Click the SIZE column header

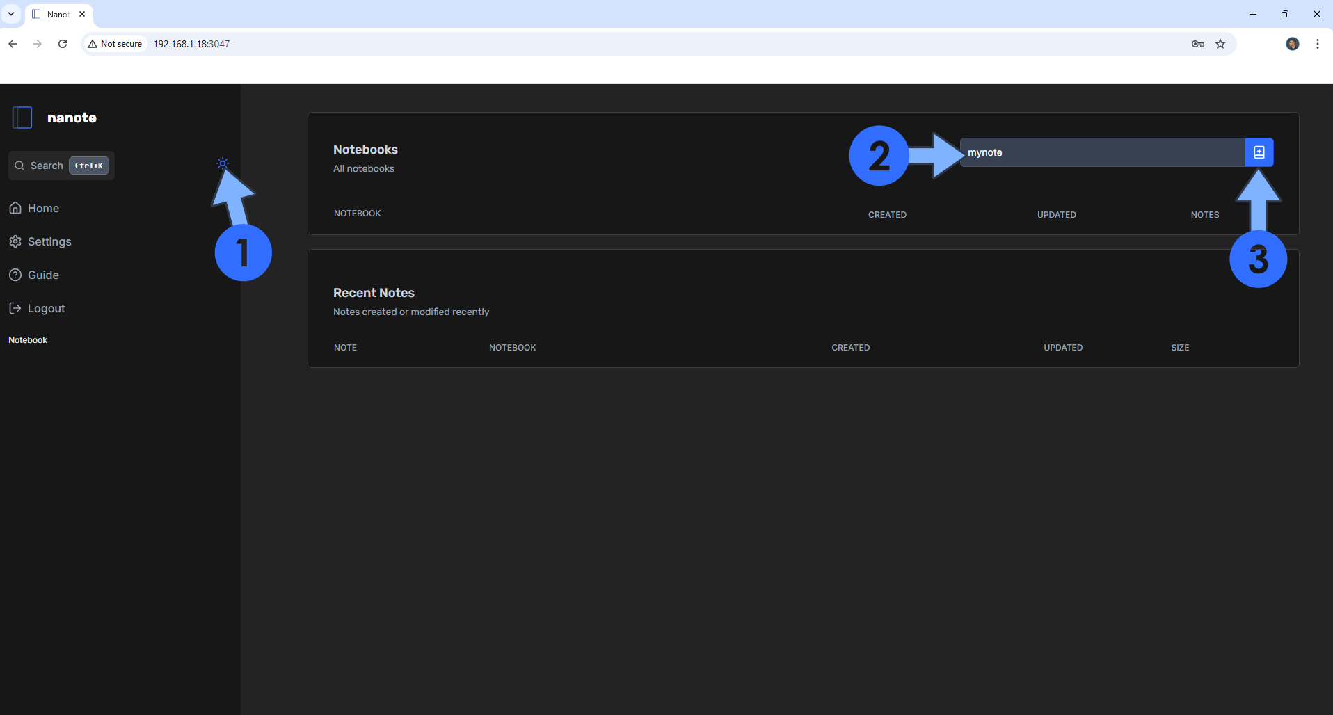point(1180,348)
